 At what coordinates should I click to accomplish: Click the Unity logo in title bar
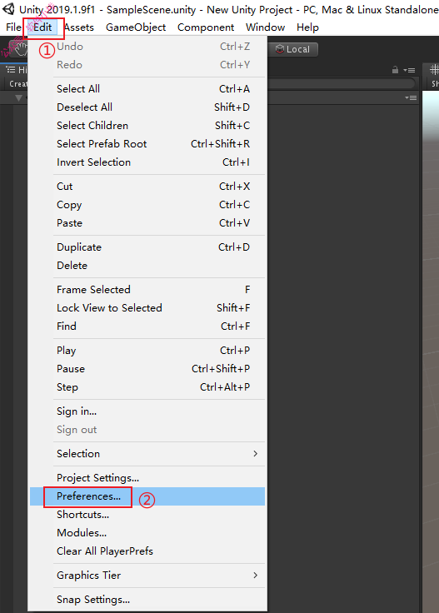click(x=8, y=8)
